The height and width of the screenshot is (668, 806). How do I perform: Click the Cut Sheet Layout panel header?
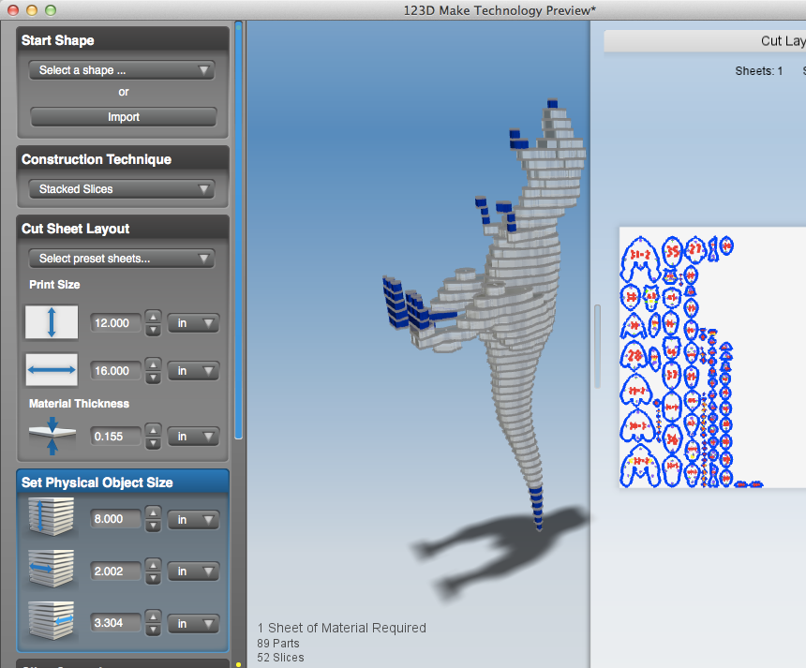coord(123,229)
